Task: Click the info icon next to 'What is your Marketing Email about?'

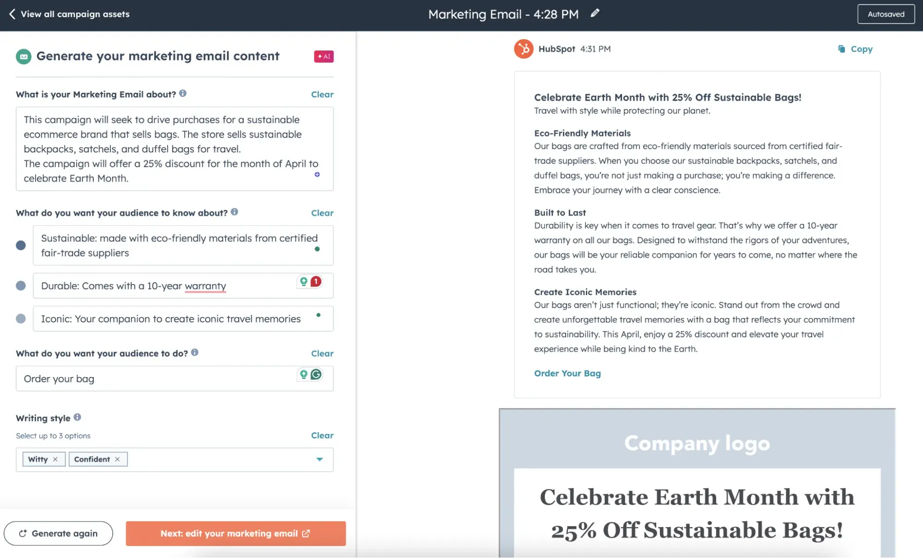Action: (x=182, y=93)
